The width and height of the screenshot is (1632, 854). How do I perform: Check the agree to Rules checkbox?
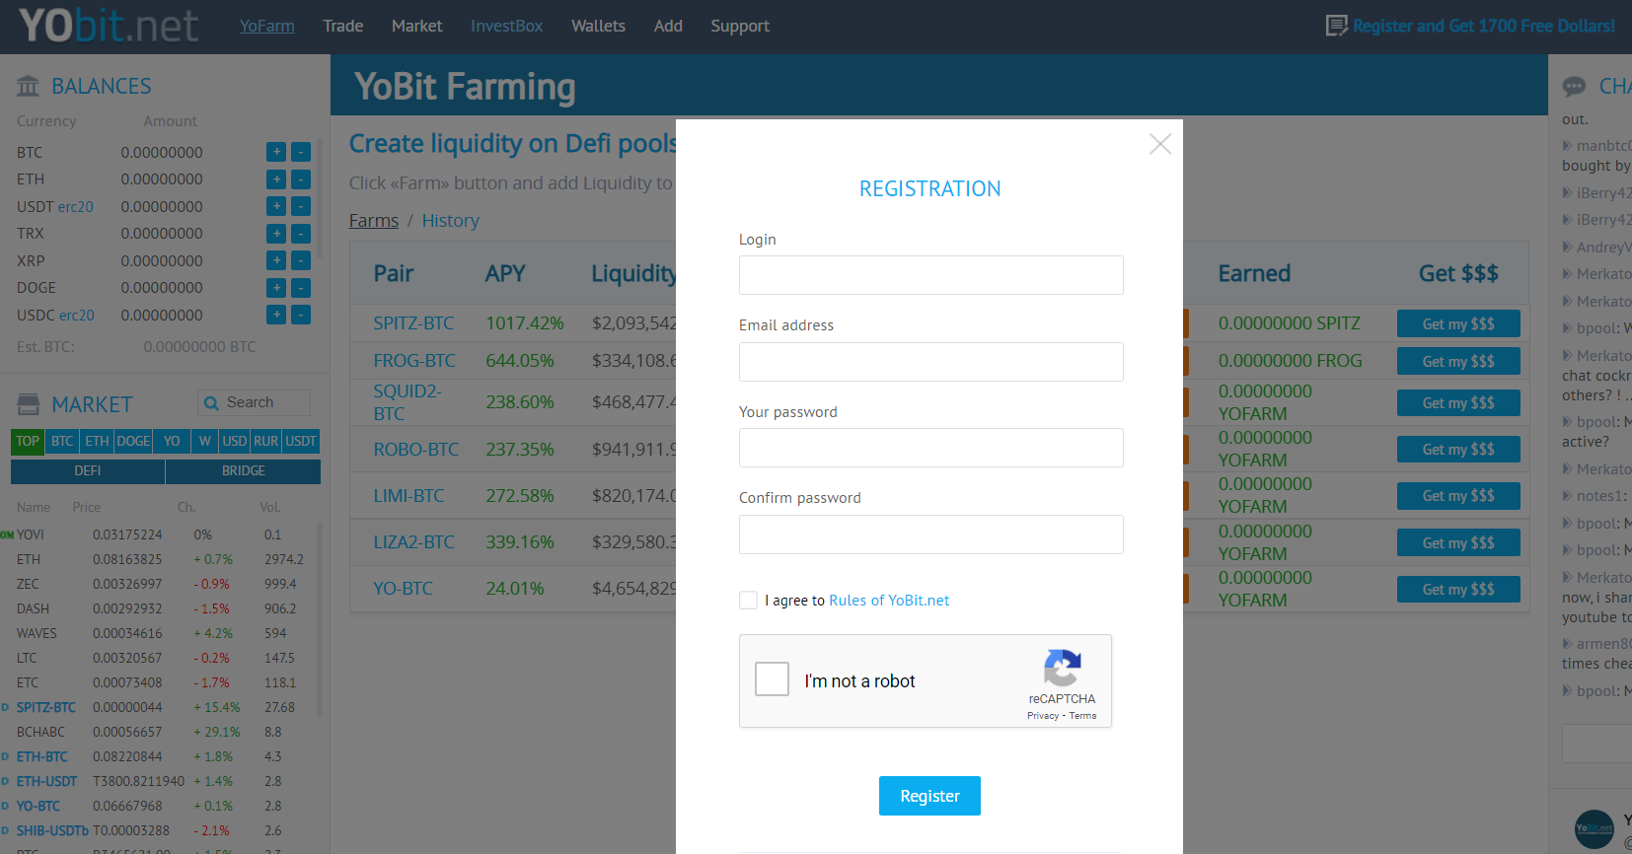coord(749,600)
